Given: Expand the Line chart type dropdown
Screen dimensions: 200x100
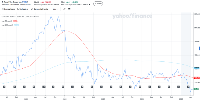Looking at the screenshot, I should (55, 9).
